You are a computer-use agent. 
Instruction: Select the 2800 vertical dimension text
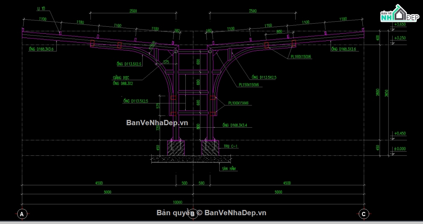point(378,92)
